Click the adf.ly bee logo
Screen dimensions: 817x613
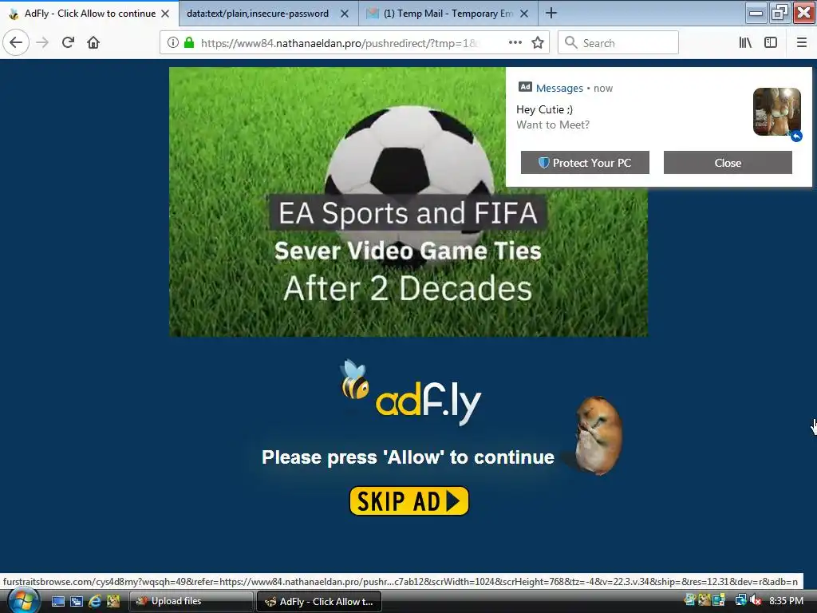coord(411,394)
